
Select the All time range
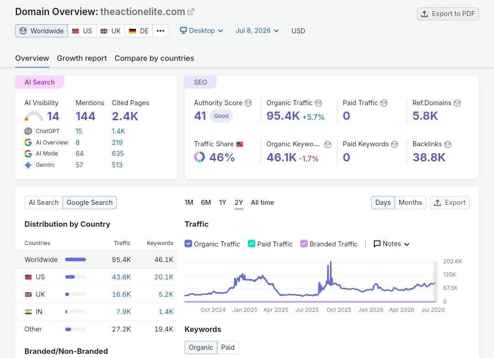point(263,203)
